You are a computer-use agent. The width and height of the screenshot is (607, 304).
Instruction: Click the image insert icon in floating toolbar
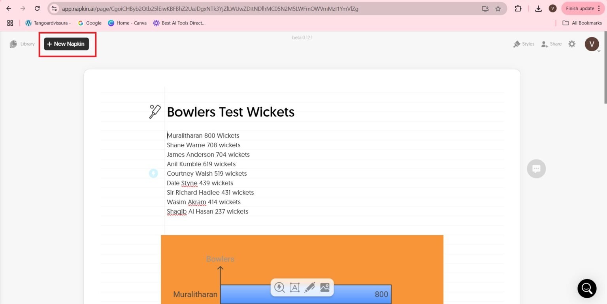coord(325,287)
